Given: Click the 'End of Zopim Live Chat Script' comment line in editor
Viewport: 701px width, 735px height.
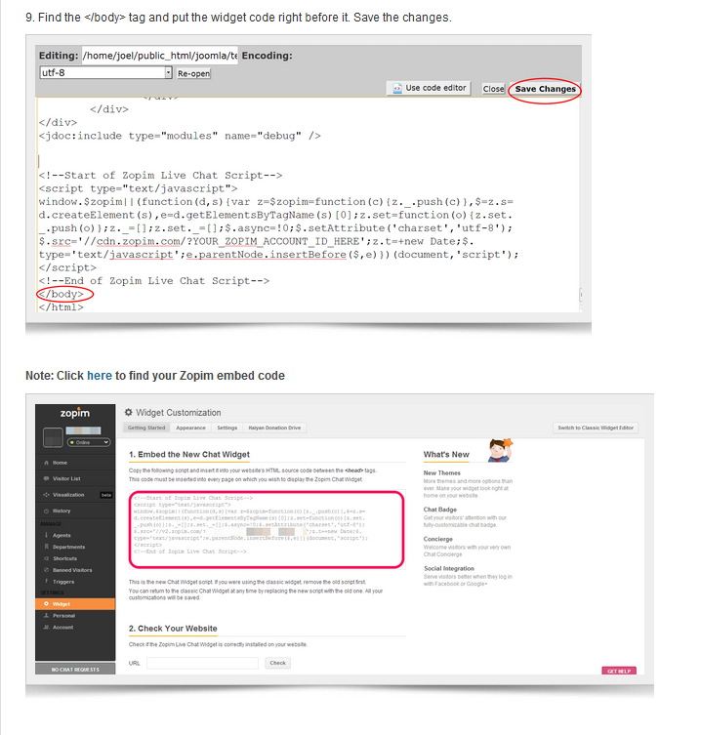Looking at the screenshot, I should 154,281.
